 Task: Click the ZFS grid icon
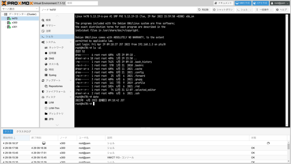pos(46,119)
